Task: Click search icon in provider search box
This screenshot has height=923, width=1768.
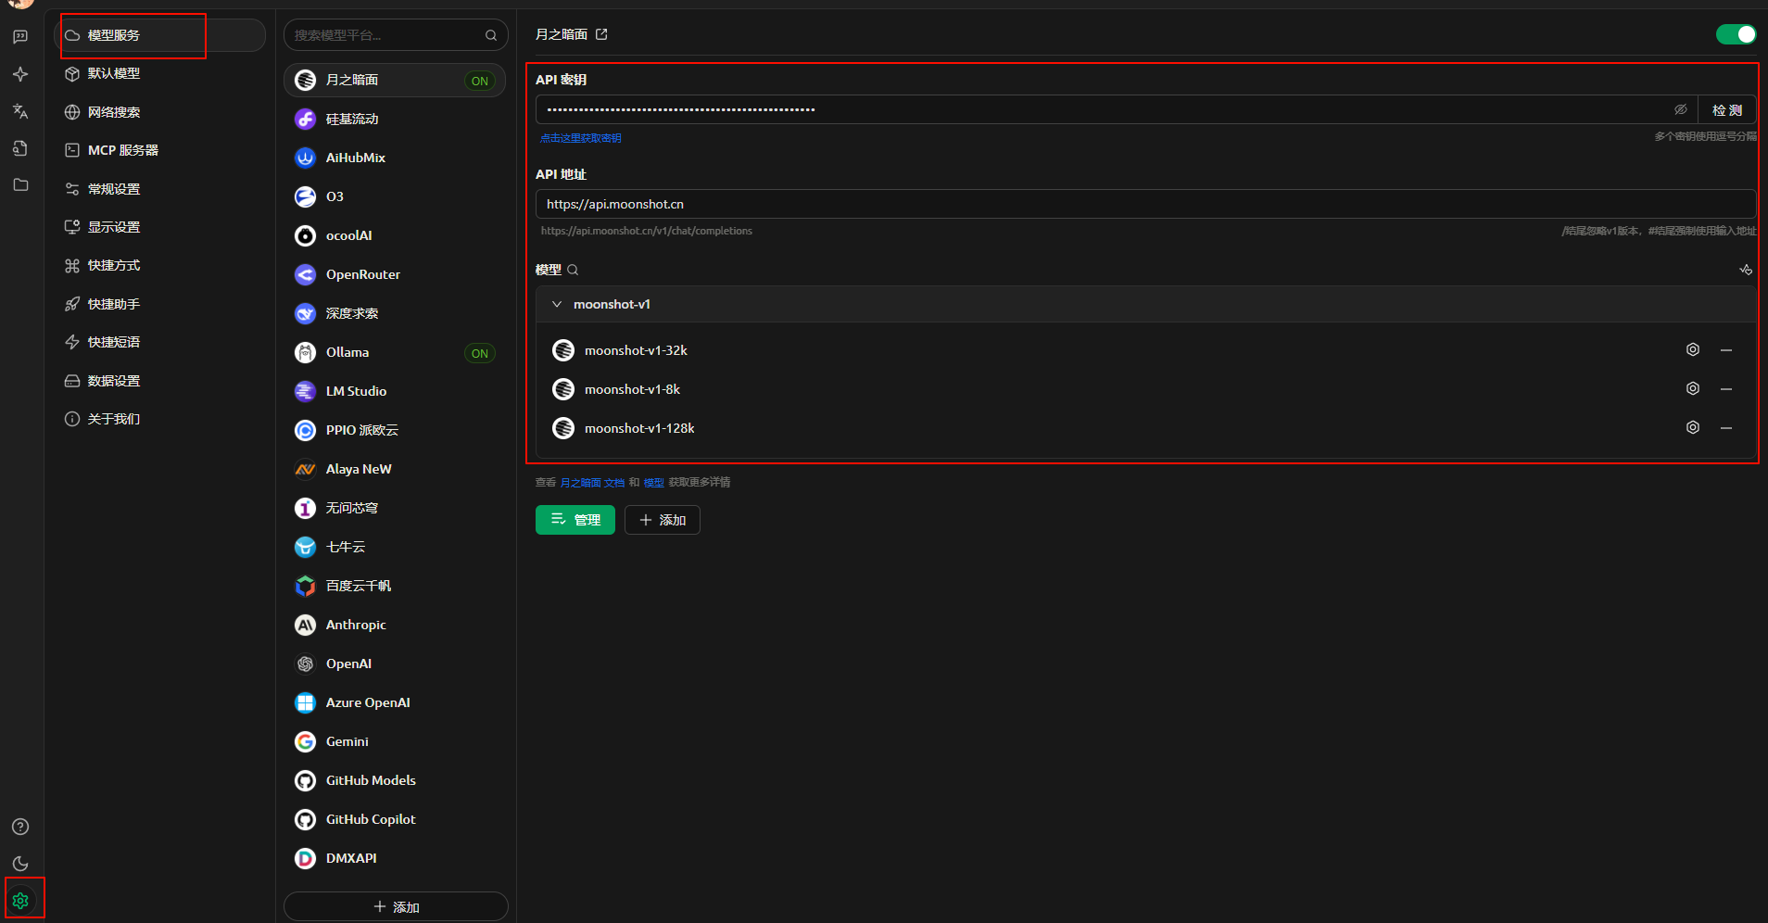Action: point(491,35)
